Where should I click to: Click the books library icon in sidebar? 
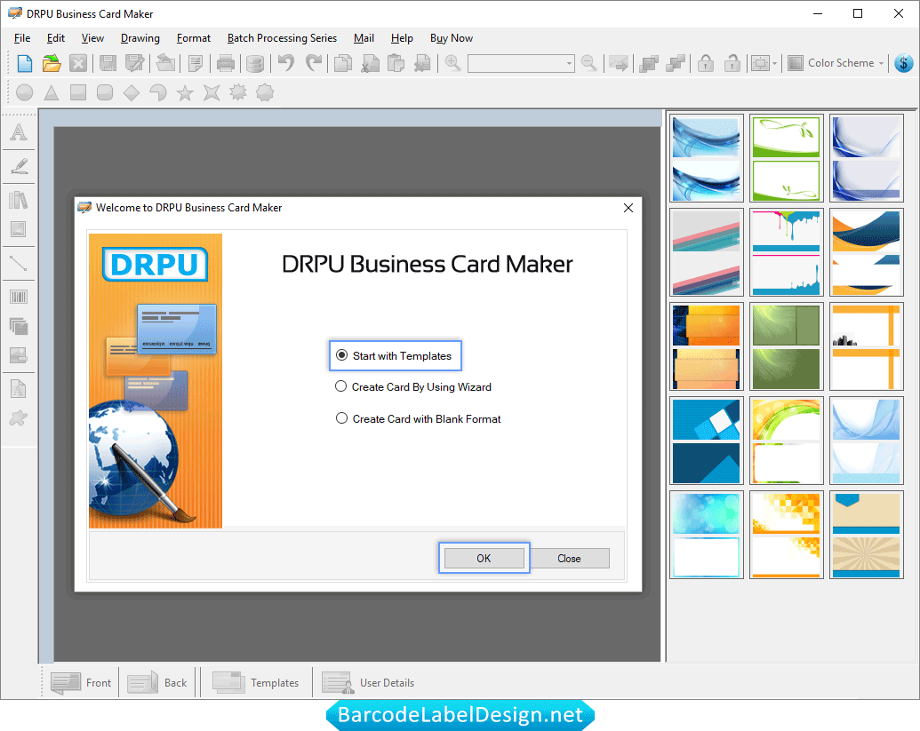19,200
